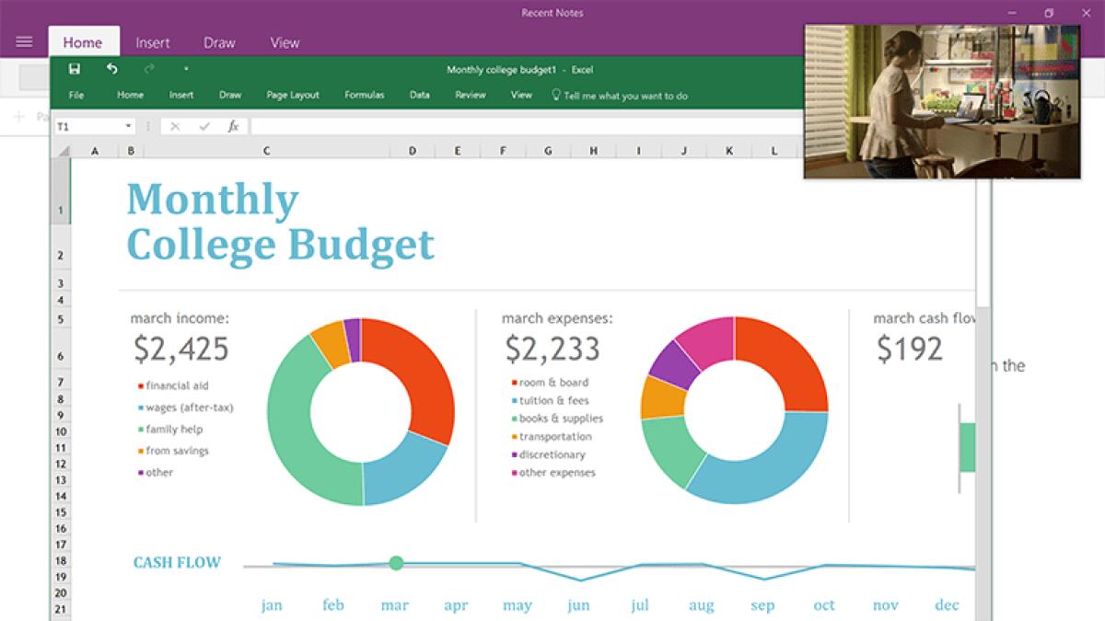This screenshot has height=621, width=1105.
Task: Open the OneNote hamburger navigation menu
Action: 24,42
